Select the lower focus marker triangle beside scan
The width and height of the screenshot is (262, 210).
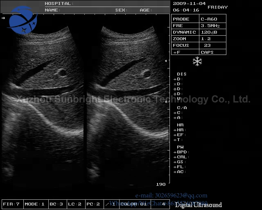pos(166,102)
